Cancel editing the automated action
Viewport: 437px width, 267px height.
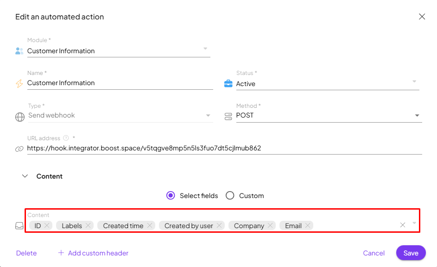click(374, 253)
